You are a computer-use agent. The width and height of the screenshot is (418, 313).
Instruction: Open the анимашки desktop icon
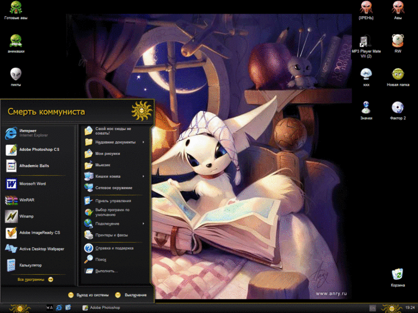(x=16, y=44)
